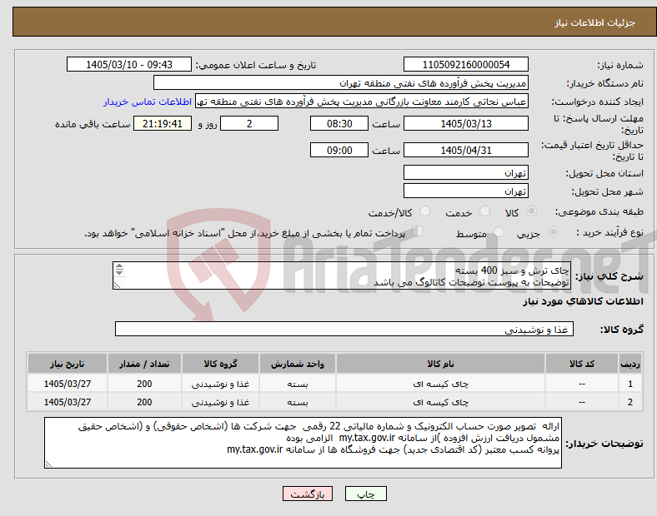Click row 2 unit بسته
The image size is (657, 516).
[298, 402]
